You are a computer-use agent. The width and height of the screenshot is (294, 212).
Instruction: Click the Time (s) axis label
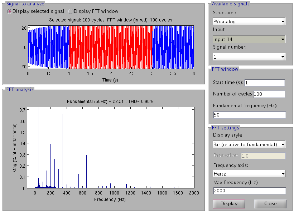tap(110, 80)
